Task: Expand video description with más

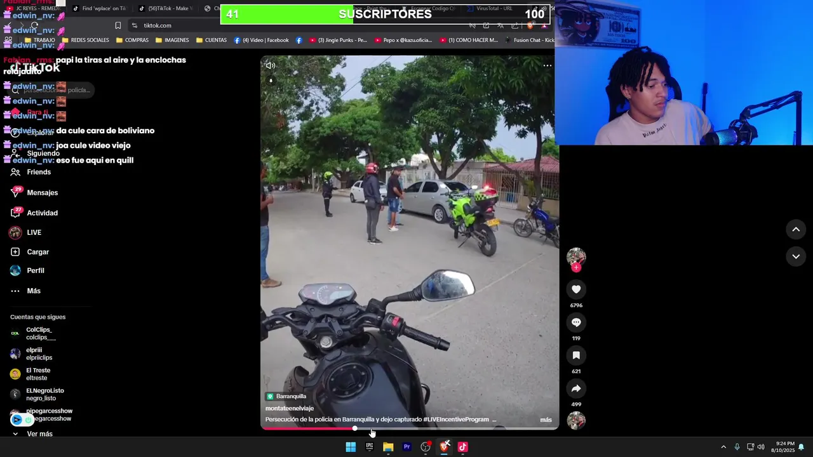Action: [x=546, y=420]
